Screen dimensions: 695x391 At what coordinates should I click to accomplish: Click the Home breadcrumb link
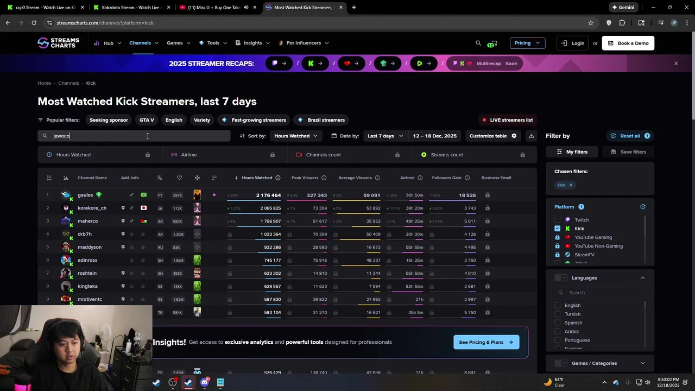(44, 83)
